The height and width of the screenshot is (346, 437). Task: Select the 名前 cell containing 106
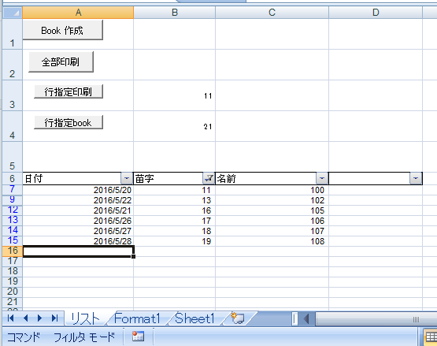(272, 221)
